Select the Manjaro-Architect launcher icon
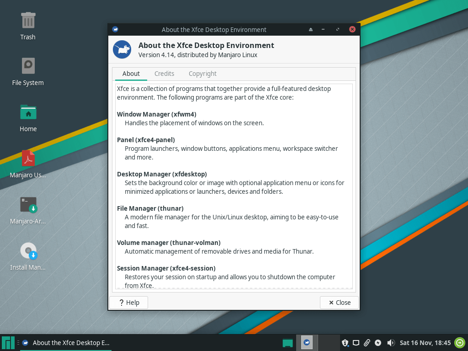 pyautogui.click(x=28, y=205)
